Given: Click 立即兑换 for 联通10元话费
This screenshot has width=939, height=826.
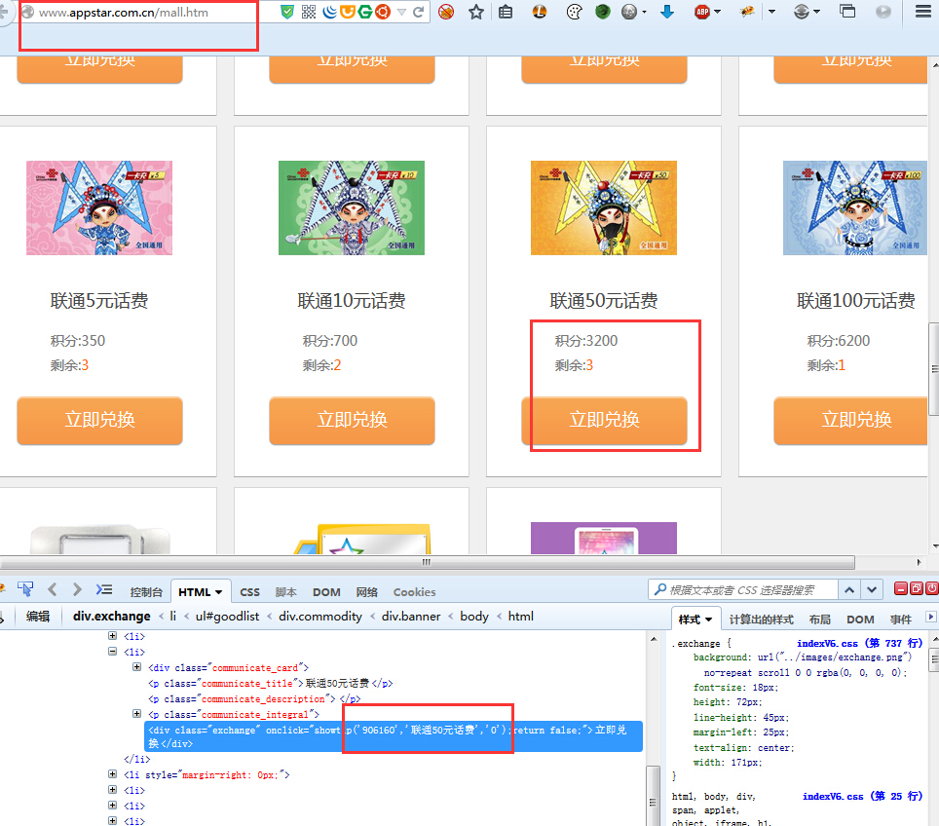Looking at the screenshot, I should click(353, 420).
